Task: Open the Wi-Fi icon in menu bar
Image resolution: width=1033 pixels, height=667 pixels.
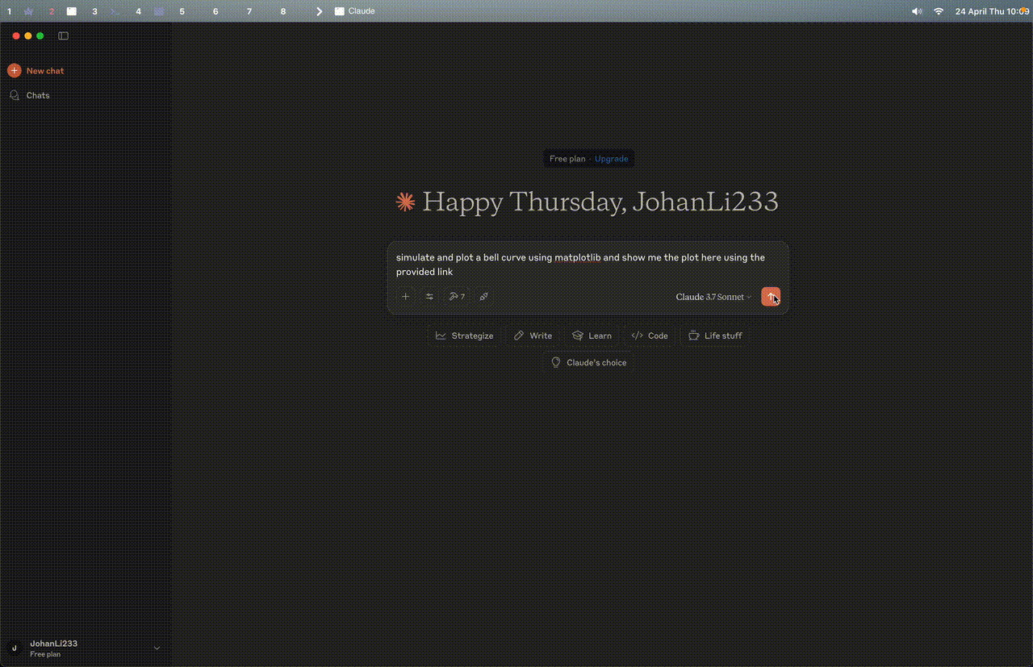Action: [x=939, y=11]
